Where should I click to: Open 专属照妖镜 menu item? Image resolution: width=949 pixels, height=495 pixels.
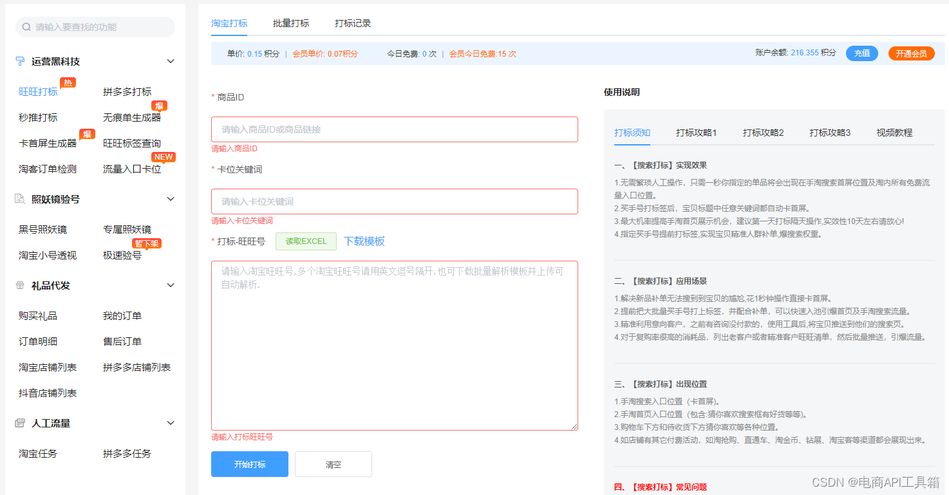pos(127,229)
